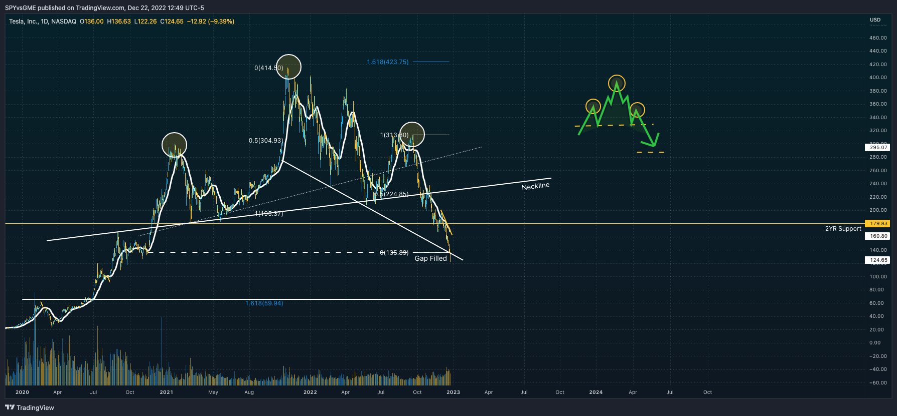Click the head circle marker at 414.50 peak
Viewport: 897px width, 416px height.
pos(288,67)
